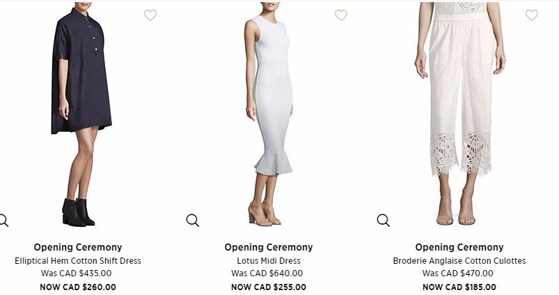This screenshot has height=295, width=559.
Task: Favorite the Elliptical Hem Cotton Shift Dress
Action: (150, 15)
